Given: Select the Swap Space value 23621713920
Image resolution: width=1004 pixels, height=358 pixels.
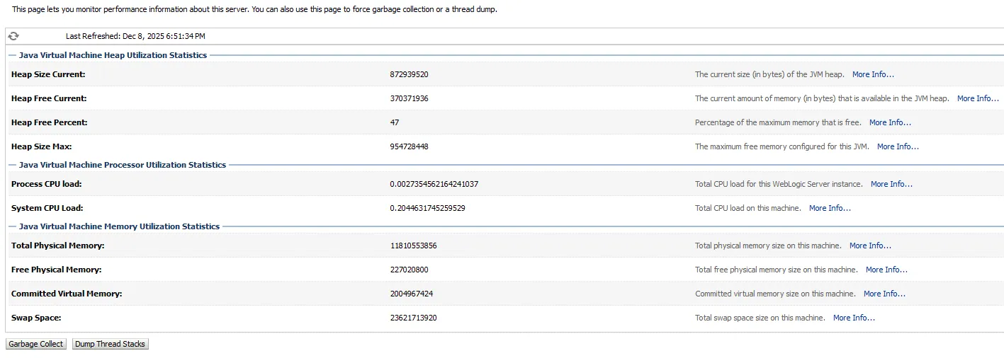Looking at the screenshot, I should pyautogui.click(x=413, y=318).
